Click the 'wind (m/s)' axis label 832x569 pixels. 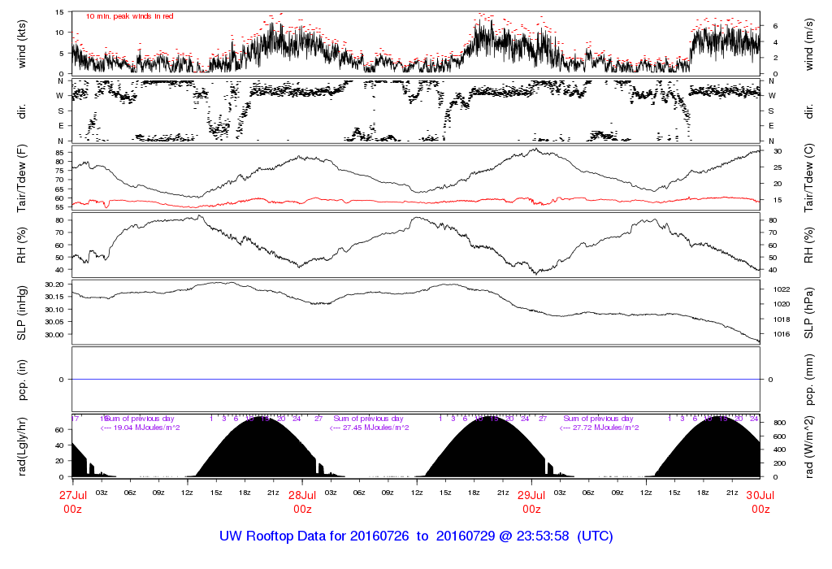pyautogui.click(x=809, y=45)
